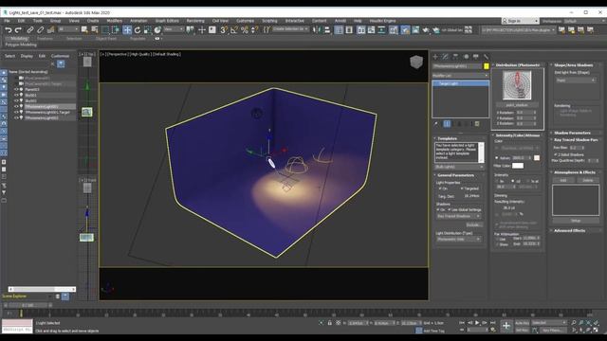
Task: Open the Light Distribution Type dropdown
Action: [459, 240]
